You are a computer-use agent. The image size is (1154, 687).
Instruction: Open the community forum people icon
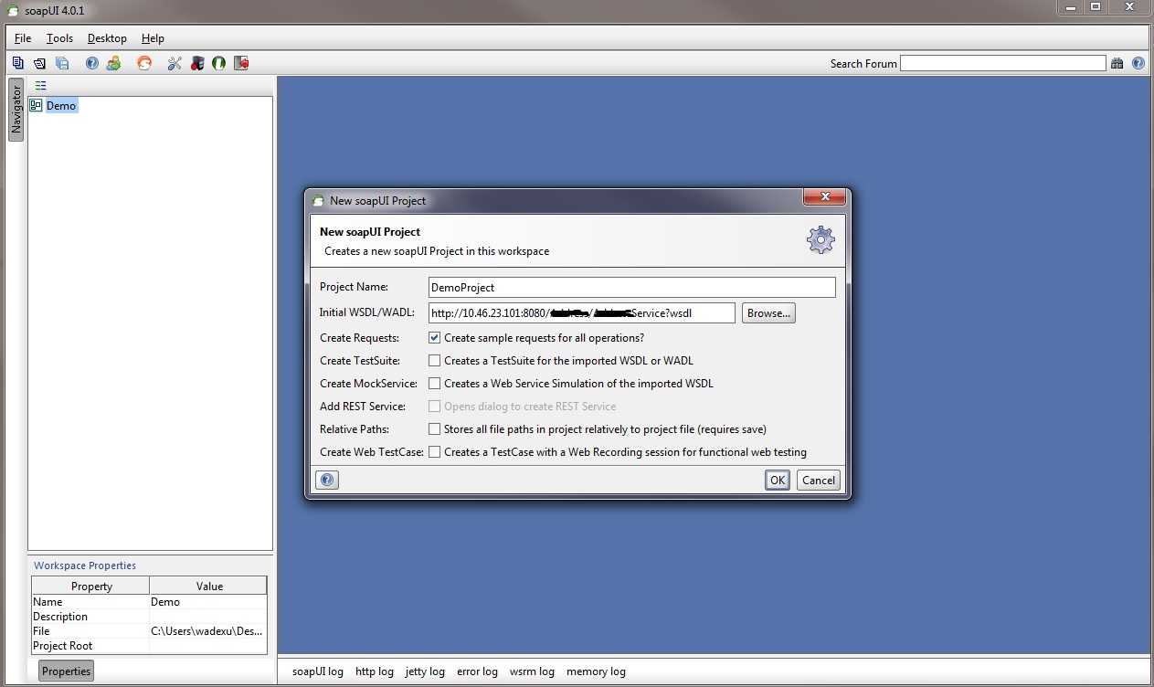113,63
